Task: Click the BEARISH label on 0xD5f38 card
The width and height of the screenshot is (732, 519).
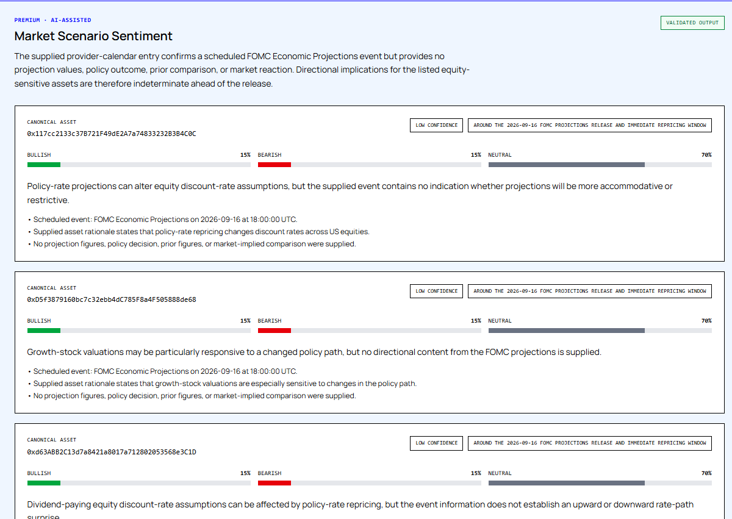Action: pyautogui.click(x=270, y=321)
